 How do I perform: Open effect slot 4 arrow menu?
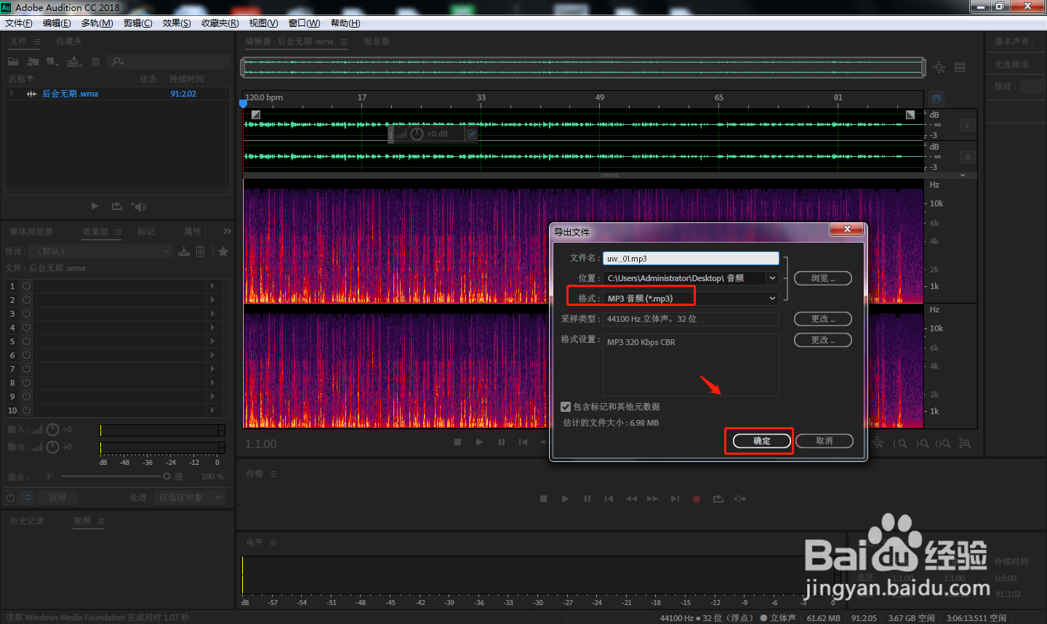pos(212,328)
